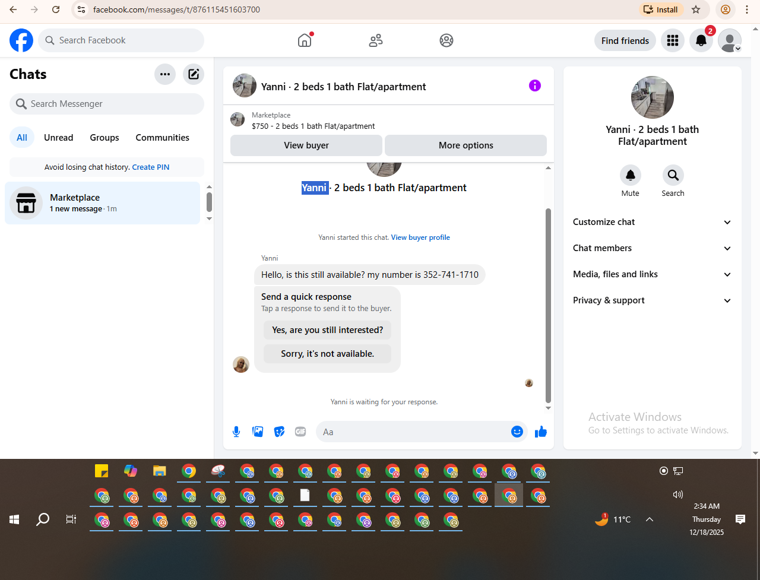The height and width of the screenshot is (580, 760).
Task: Open the Sticky Notes taskbar icon
Action: click(102, 471)
